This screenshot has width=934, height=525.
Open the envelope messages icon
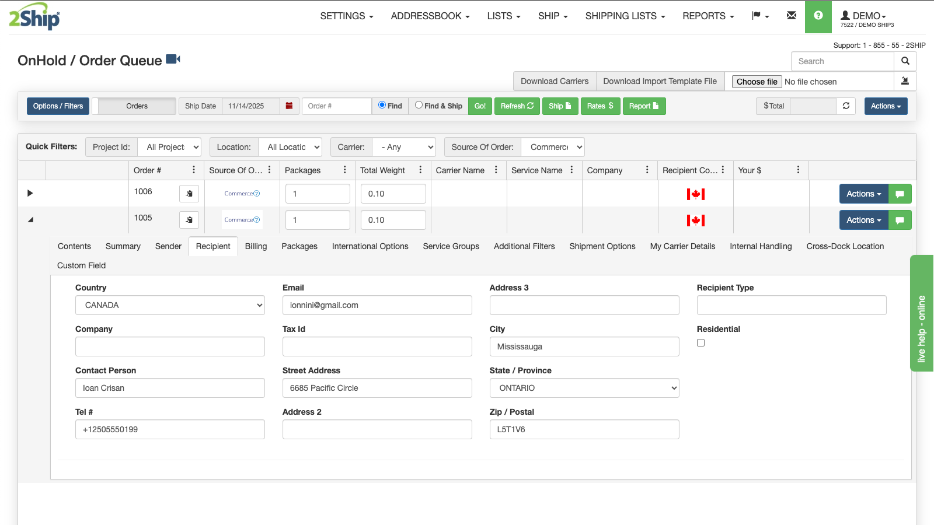[791, 16]
